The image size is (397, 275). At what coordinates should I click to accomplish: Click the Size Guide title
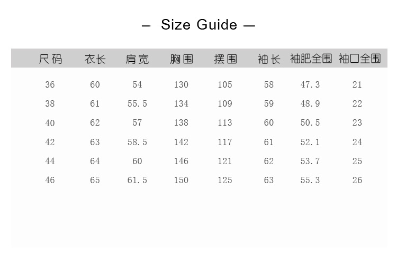(198, 25)
